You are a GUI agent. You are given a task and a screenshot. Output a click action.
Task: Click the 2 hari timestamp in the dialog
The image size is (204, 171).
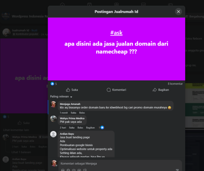(63, 128)
